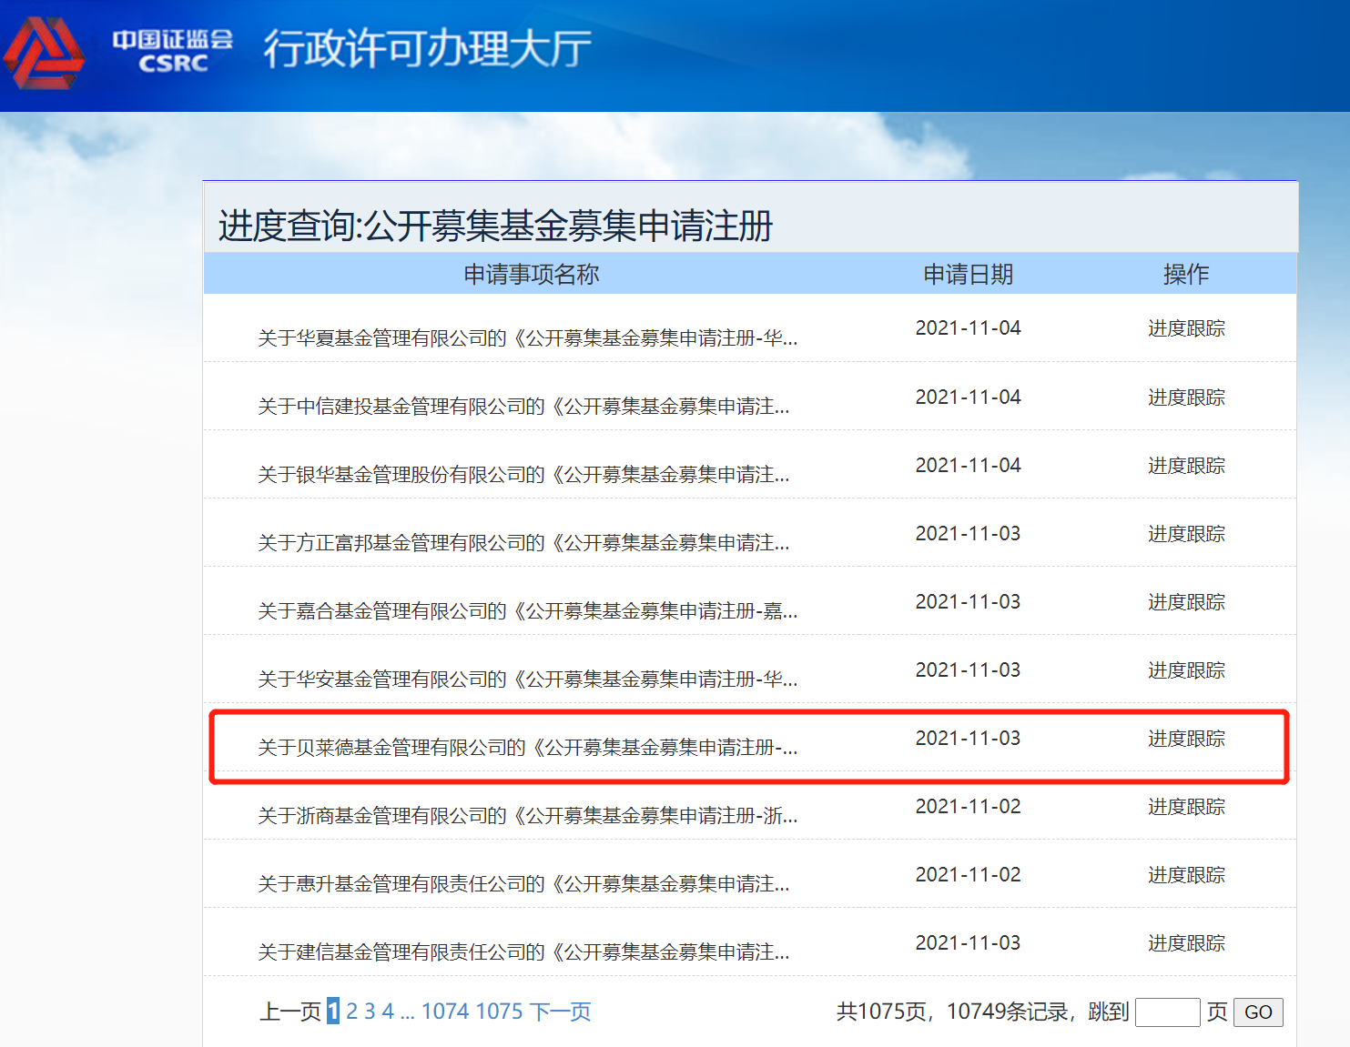Open the 方正富邦基金 application entry
The width and height of the screenshot is (1350, 1047).
coord(523,543)
